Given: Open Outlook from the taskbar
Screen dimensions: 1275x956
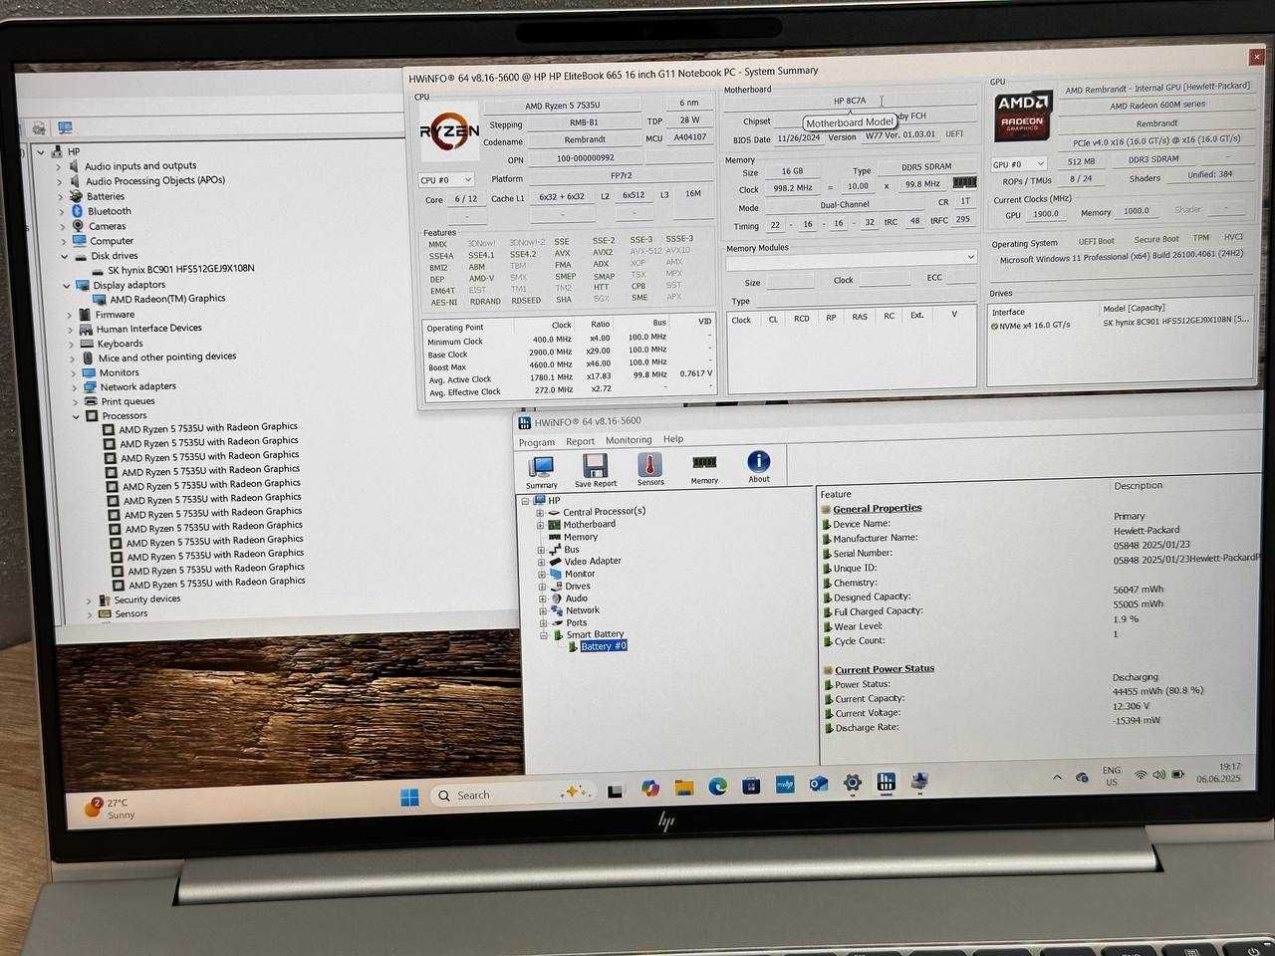Looking at the screenshot, I should point(818,784).
